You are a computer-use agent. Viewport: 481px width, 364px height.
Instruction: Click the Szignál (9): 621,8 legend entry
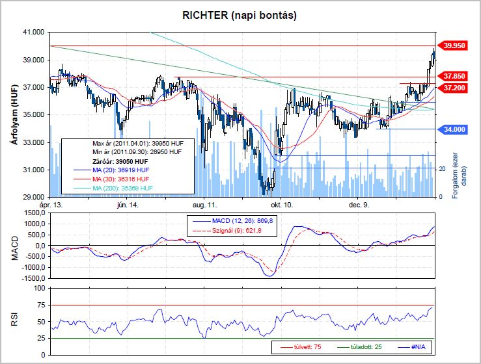[x=227, y=230]
